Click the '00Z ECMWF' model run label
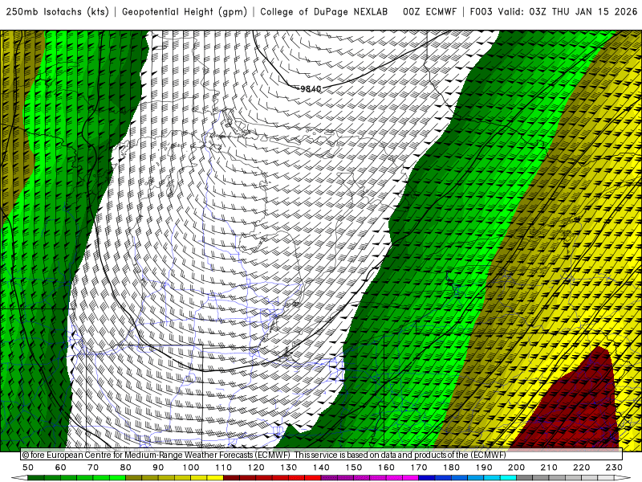Image resolution: width=642 pixels, height=482 pixels. 429,12
